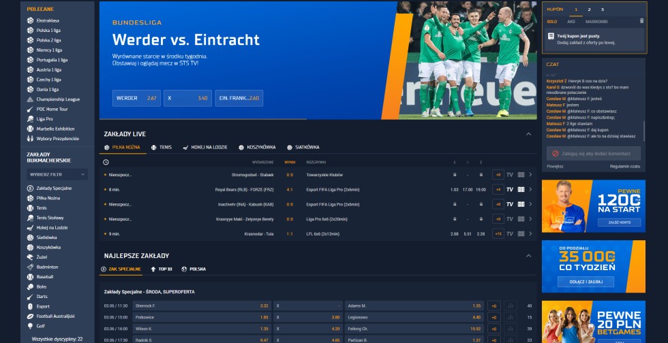Click DOŁĄCZ I ZAGRAJ banner button
Viewport: 668px width, 343px height.
586,282
